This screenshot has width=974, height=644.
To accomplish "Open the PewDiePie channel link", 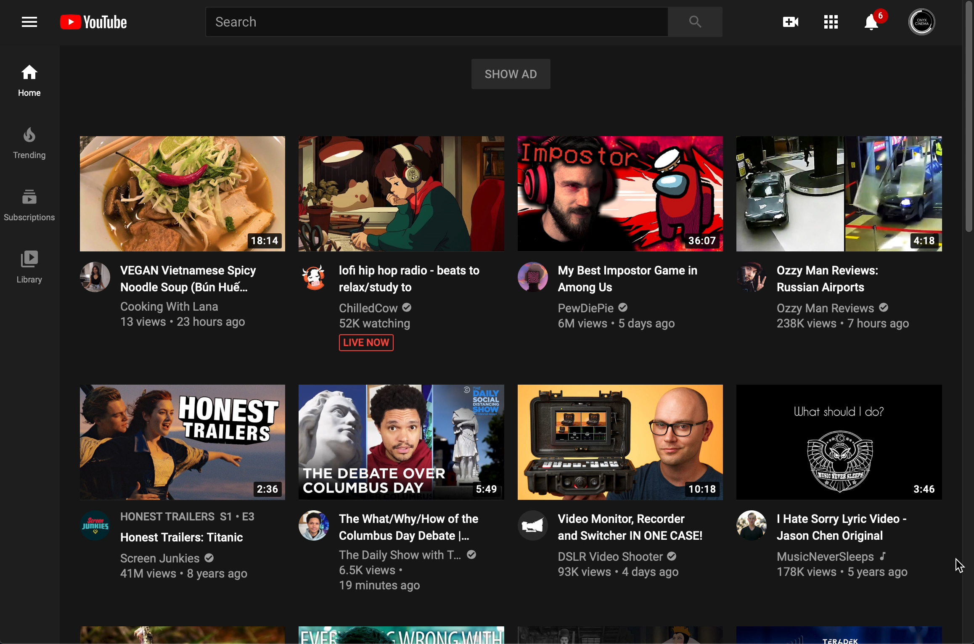I will (585, 308).
